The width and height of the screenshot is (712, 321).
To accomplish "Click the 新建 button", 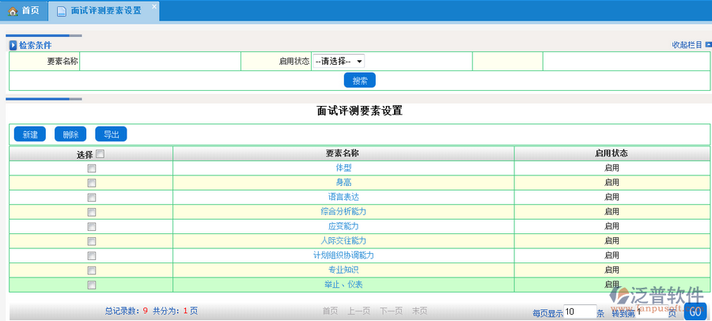I will point(30,134).
